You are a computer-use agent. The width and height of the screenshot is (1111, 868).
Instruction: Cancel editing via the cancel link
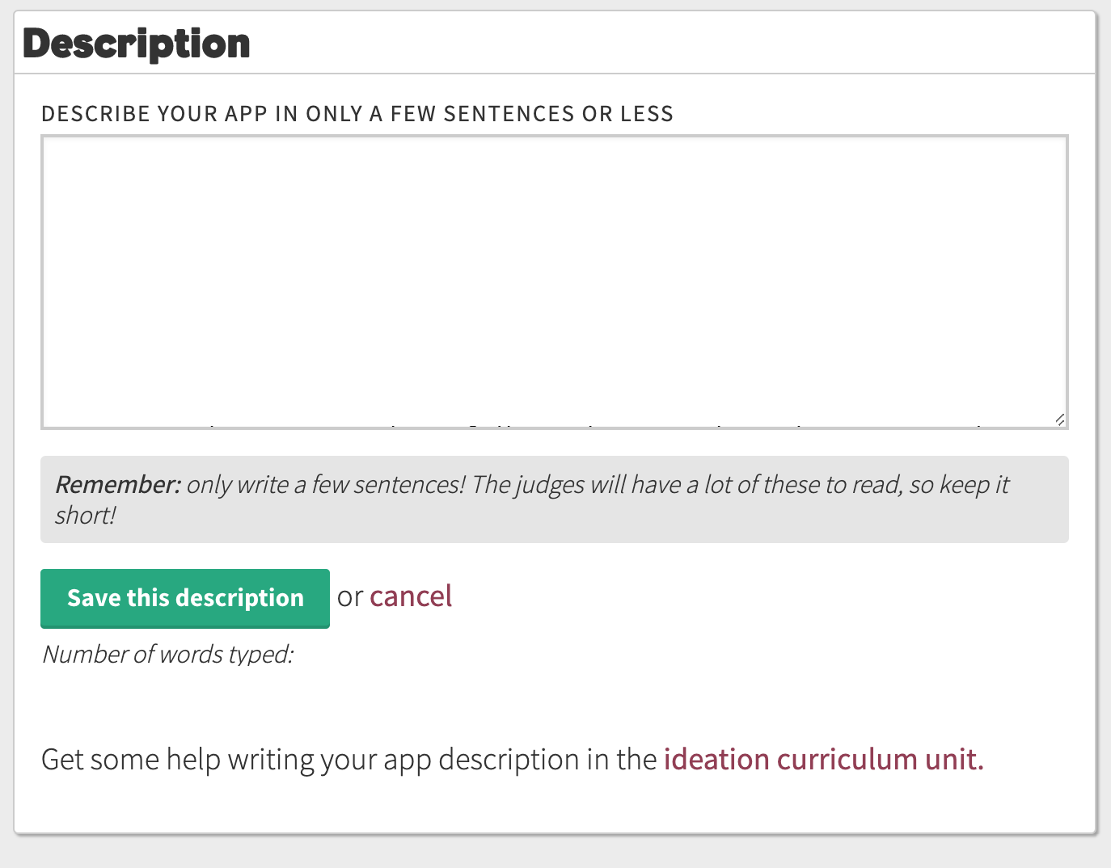[411, 596]
